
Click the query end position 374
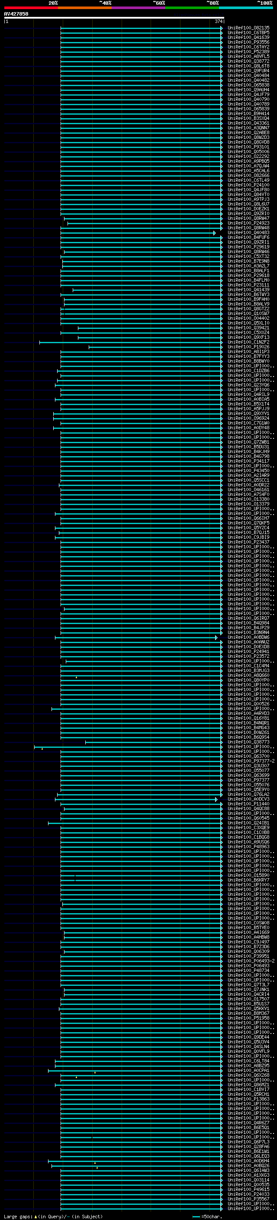218,21
